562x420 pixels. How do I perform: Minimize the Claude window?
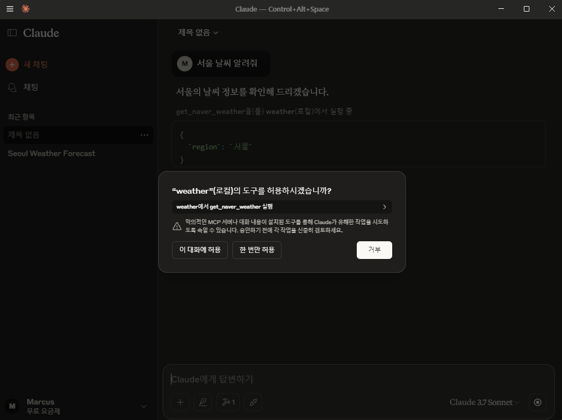point(501,9)
